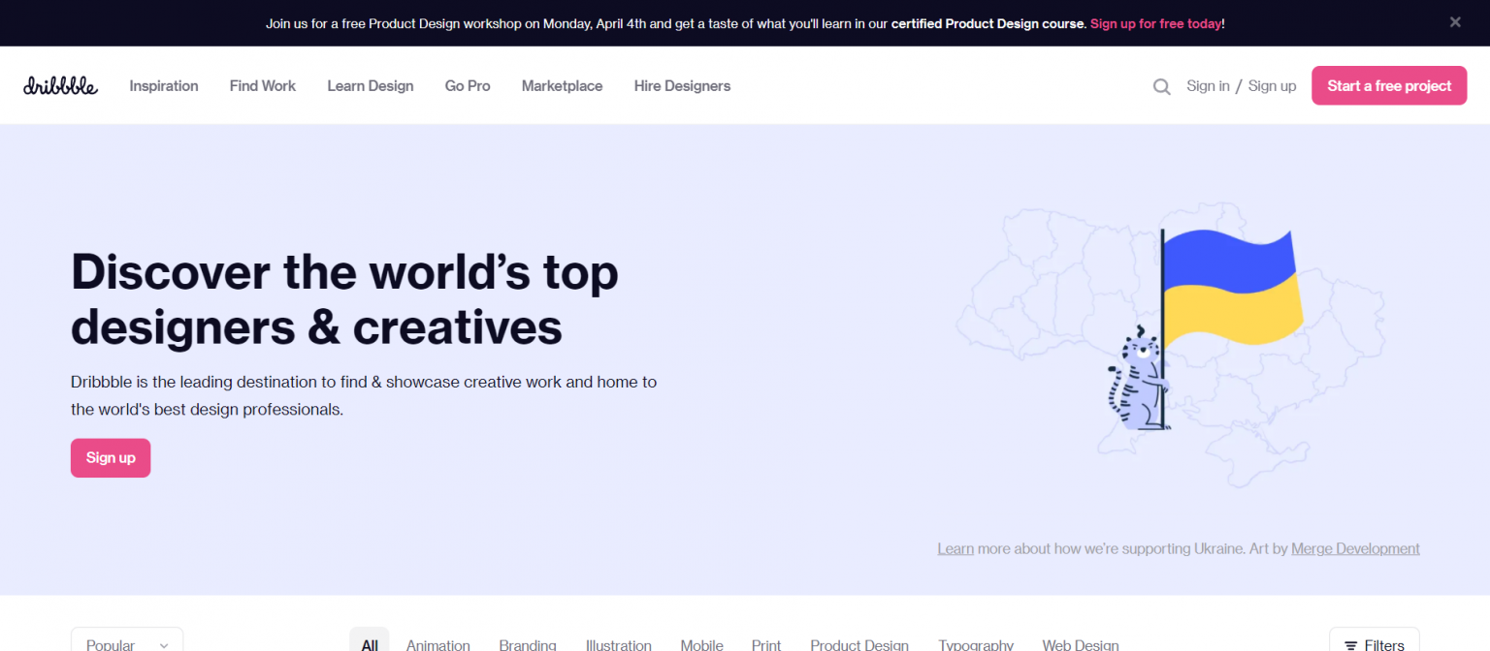
Task: Expand the Popular sort dropdown
Action: [126, 643]
